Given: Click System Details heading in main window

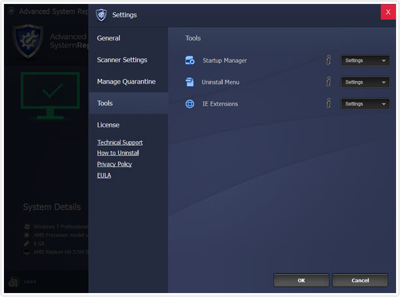Looking at the screenshot, I should pyautogui.click(x=52, y=207).
